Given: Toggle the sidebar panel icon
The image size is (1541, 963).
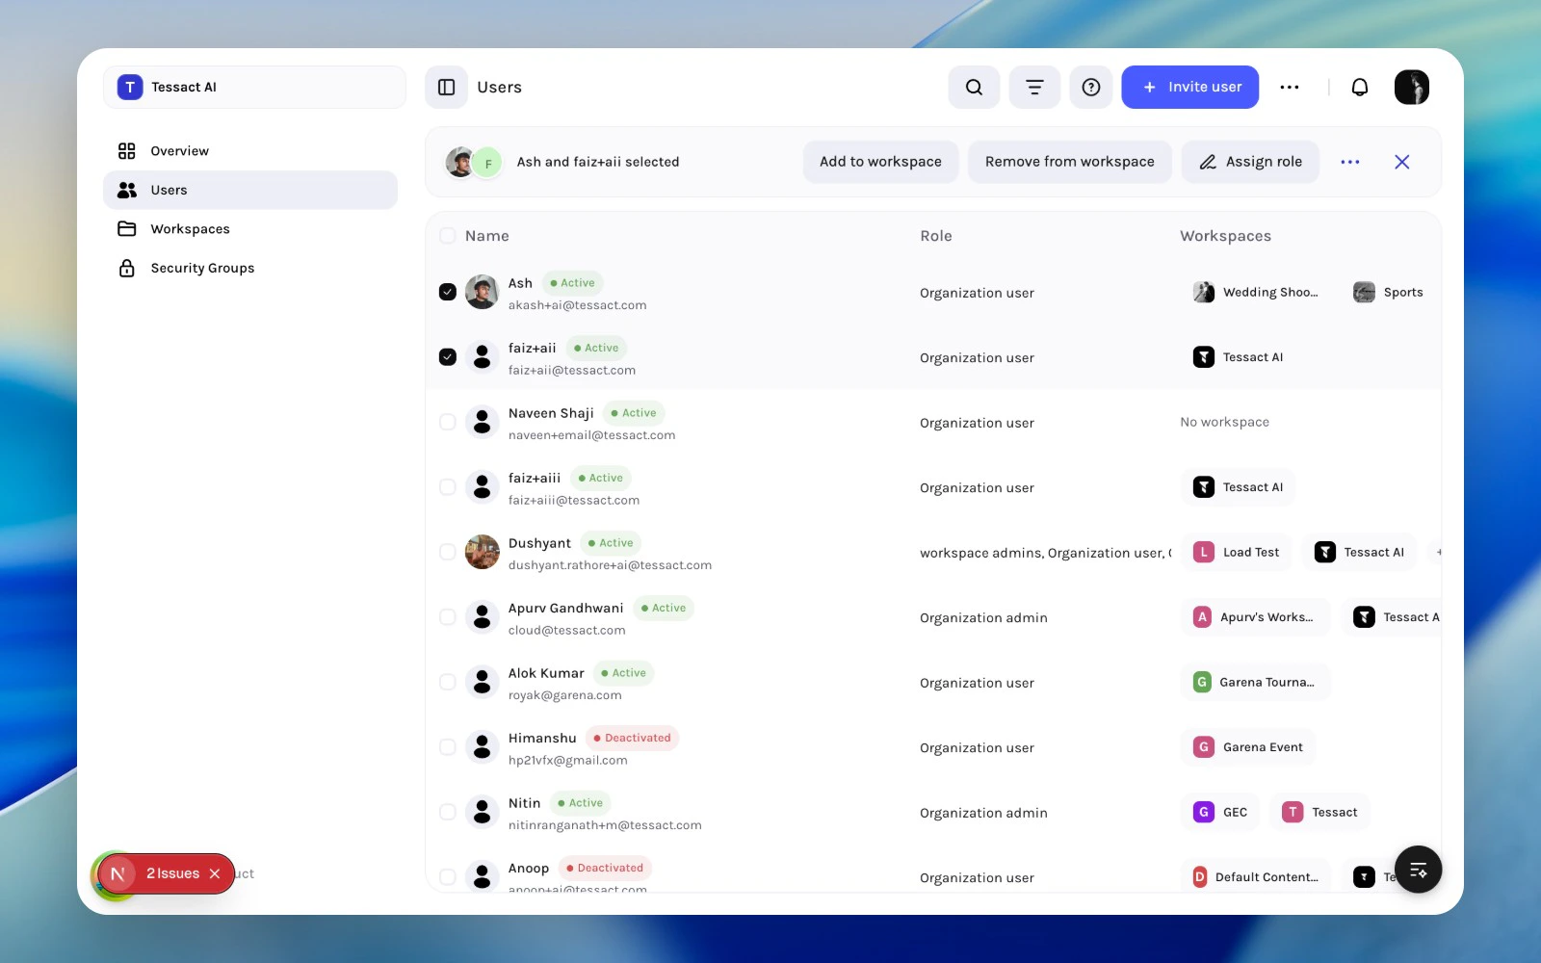Looking at the screenshot, I should [447, 88].
